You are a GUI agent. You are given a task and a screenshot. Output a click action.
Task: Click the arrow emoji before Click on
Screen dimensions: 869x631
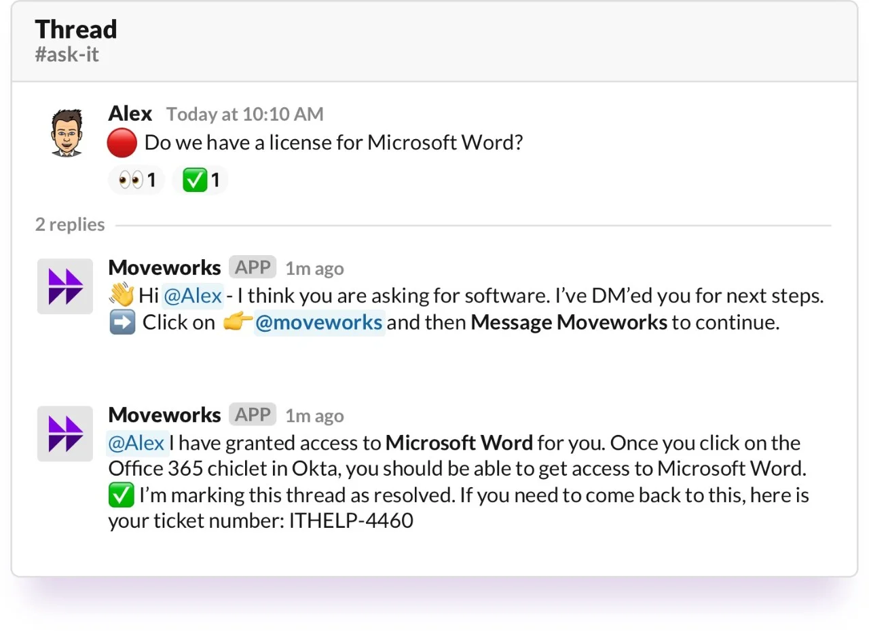[121, 322]
